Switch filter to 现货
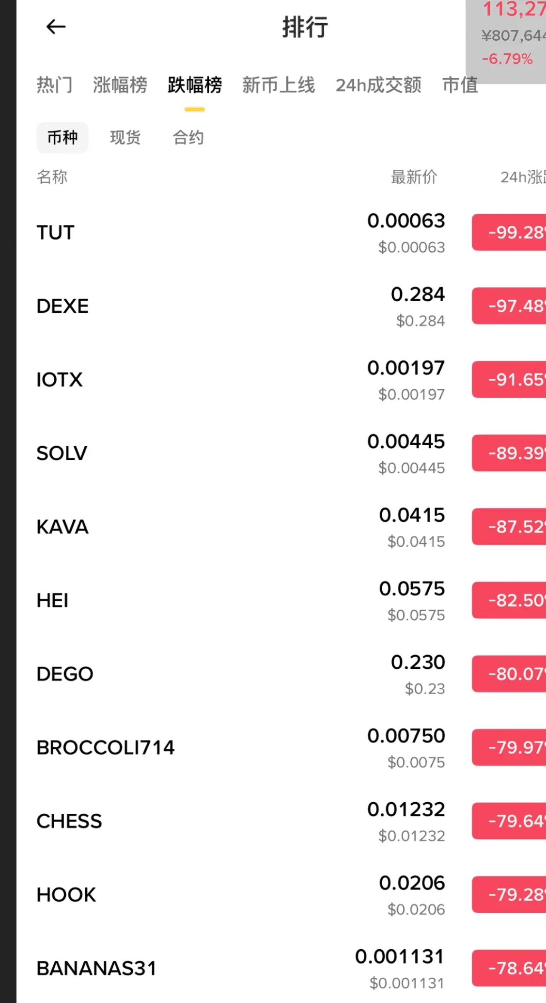The height and width of the screenshot is (1003, 546). point(125,138)
